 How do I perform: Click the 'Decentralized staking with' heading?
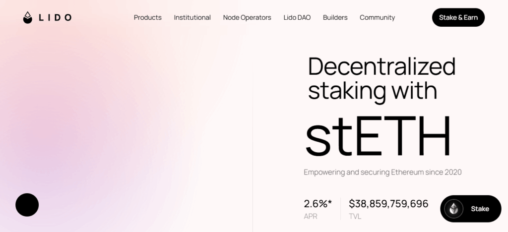coord(381,78)
